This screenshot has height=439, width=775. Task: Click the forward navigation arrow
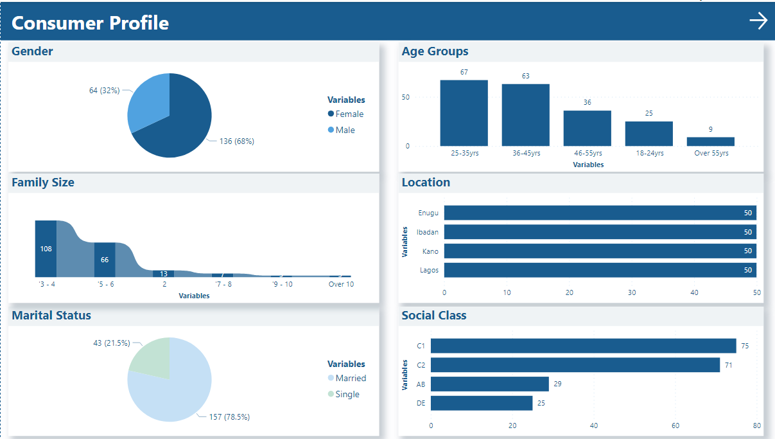759,21
